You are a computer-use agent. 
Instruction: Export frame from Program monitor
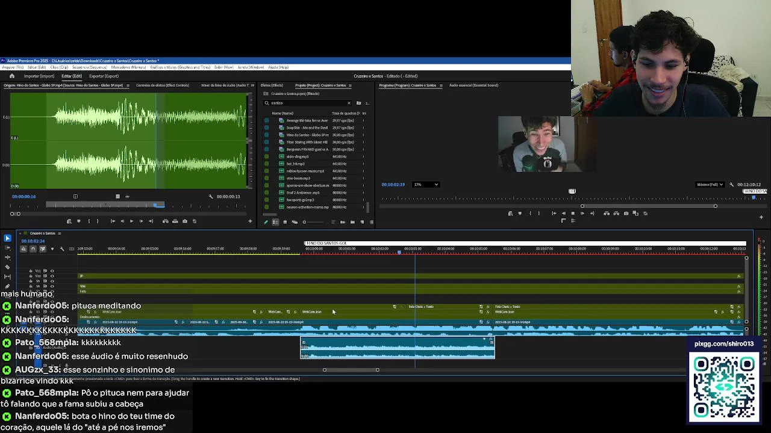[626, 213]
